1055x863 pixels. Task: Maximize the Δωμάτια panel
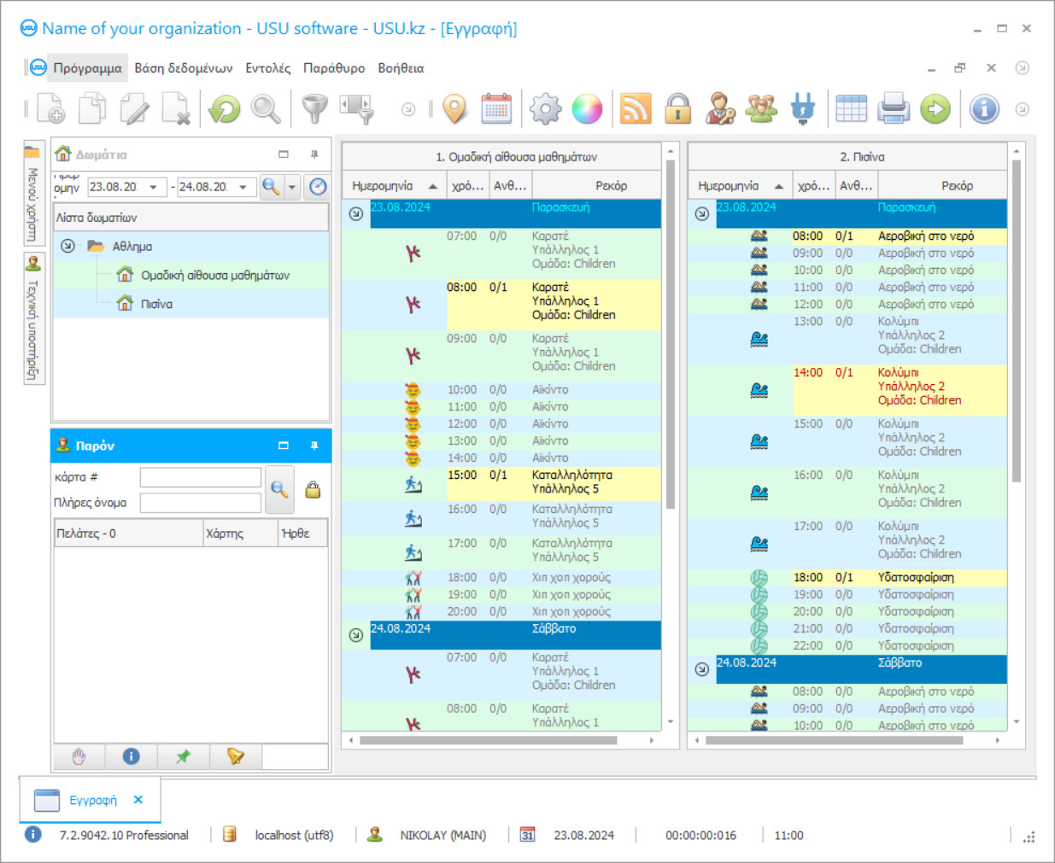click(x=284, y=155)
